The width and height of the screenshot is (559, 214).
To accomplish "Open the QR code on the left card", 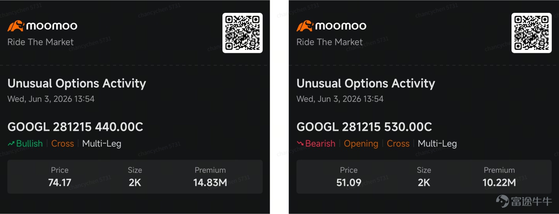I will tap(242, 33).
